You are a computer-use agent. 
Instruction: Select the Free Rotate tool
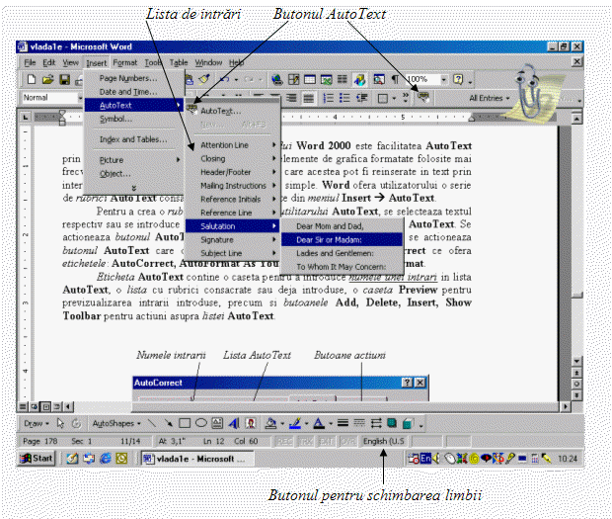tap(77, 423)
